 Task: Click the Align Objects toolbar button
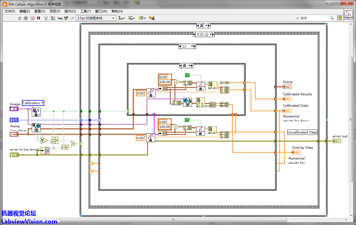[x=121, y=18]
